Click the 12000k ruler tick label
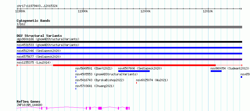This screenshot has height=111, width=250. point(146,11)
